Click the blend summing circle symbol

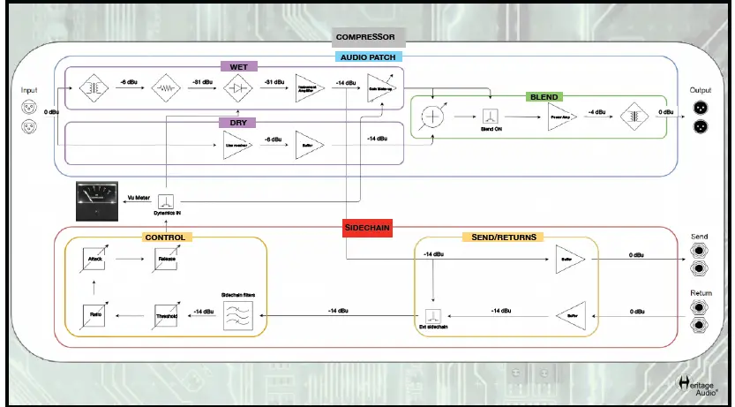pos(433,117)
